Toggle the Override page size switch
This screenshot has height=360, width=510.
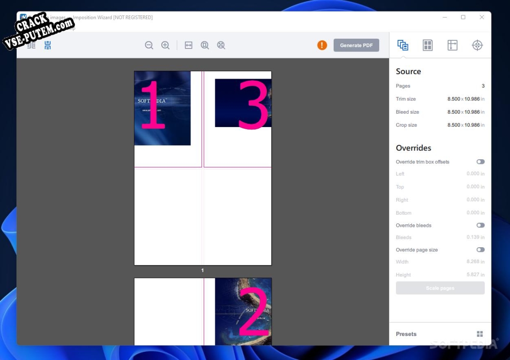click(480, 250)
